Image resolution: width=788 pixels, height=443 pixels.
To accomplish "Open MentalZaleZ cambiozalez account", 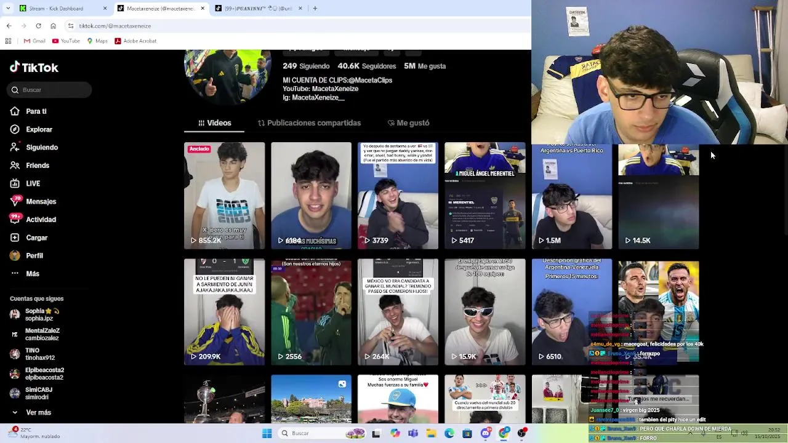I will (35, 334).
